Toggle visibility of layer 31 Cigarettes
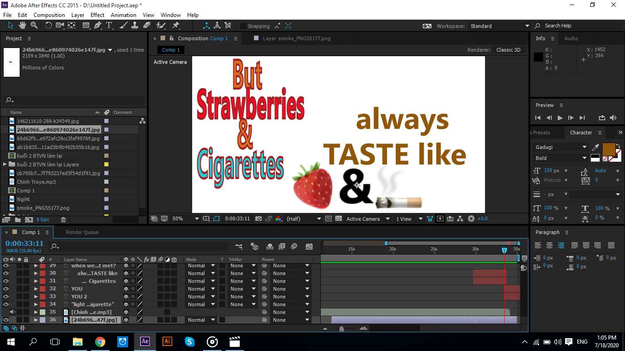 (x=6, y=281)
